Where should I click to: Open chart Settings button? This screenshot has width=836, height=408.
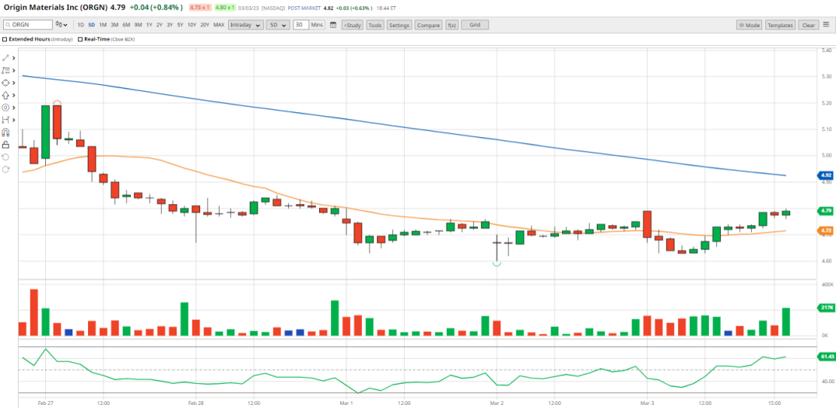click(x=399, y=25)
